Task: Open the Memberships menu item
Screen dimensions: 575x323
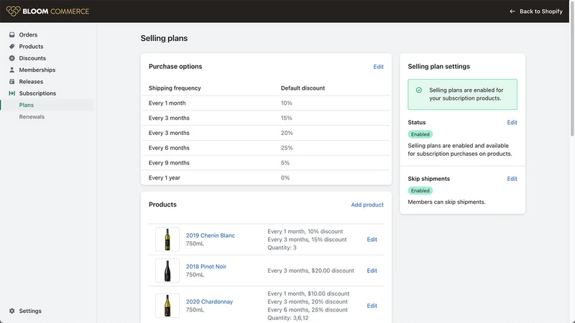Action: tap(37, 70)
